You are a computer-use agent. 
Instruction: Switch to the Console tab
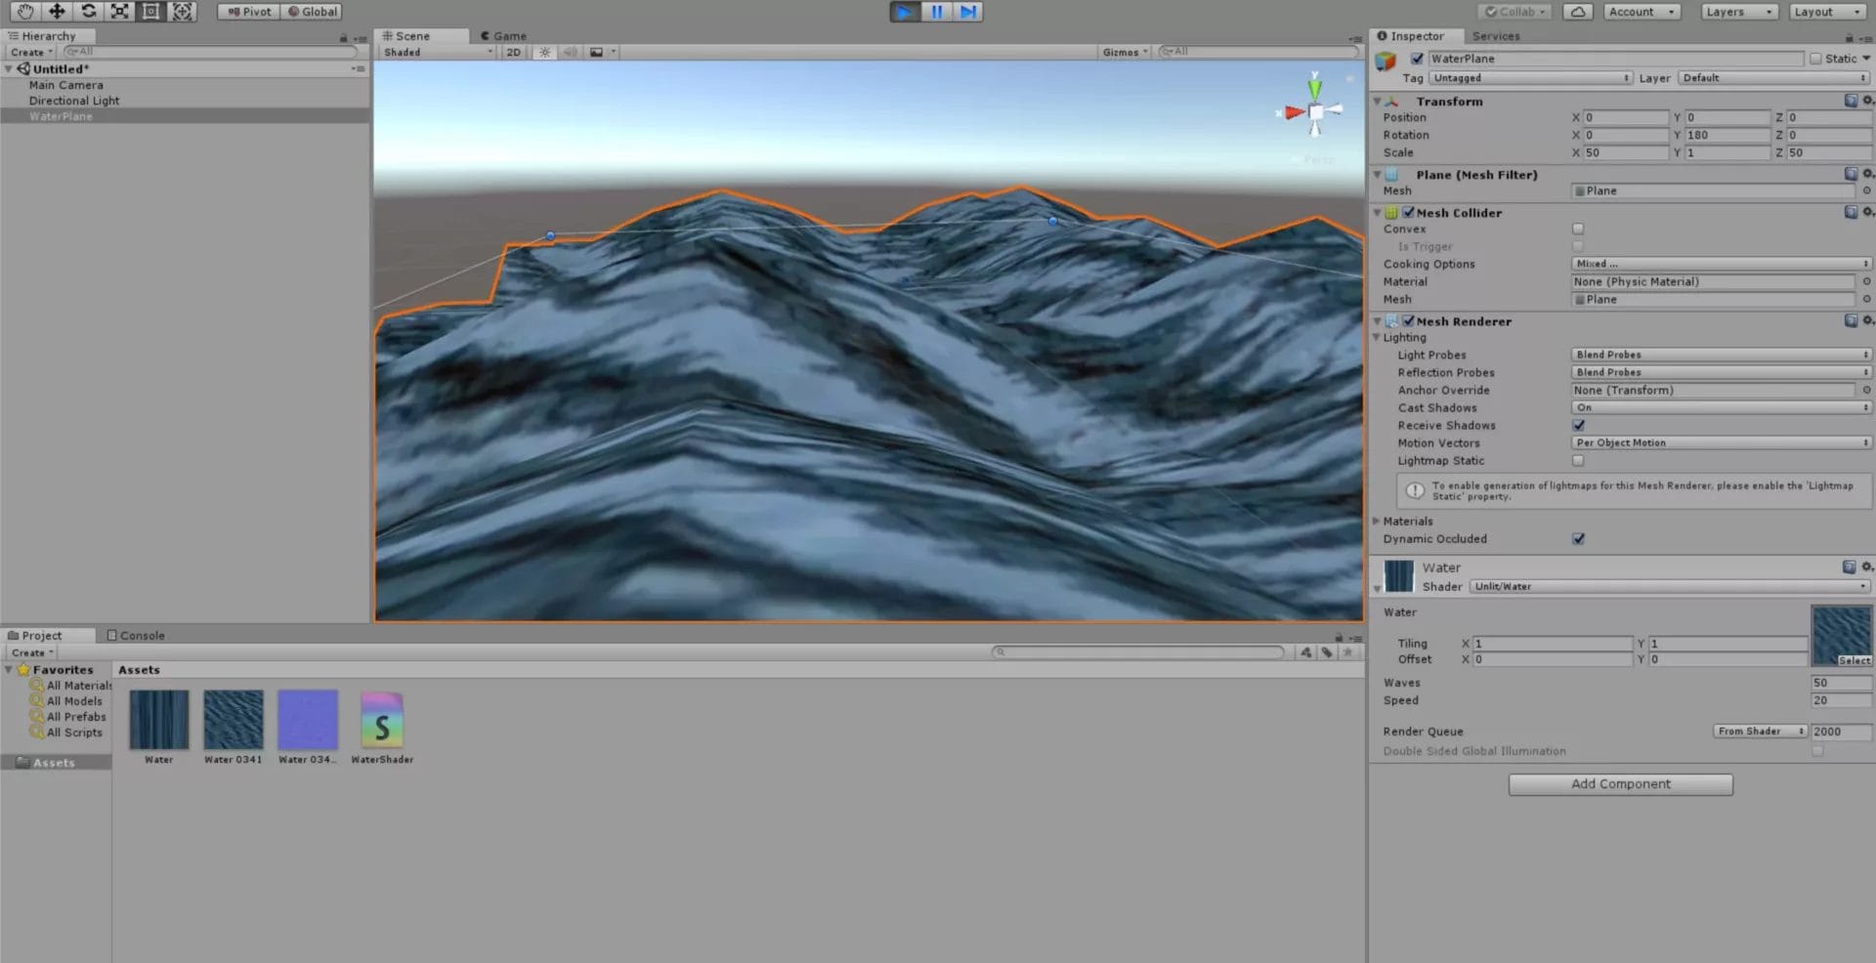[x=137, y=636]
